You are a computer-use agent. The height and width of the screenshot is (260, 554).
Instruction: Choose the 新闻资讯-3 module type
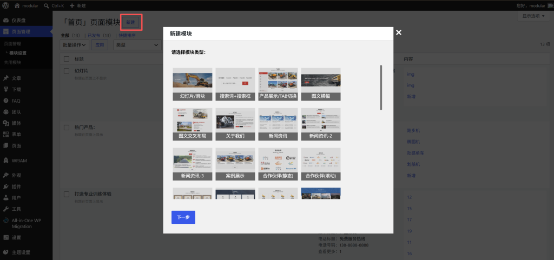click(192, 164)
